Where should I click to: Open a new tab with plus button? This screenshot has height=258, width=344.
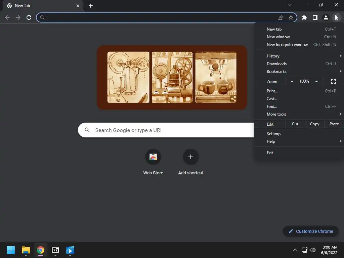pos(91,6)
